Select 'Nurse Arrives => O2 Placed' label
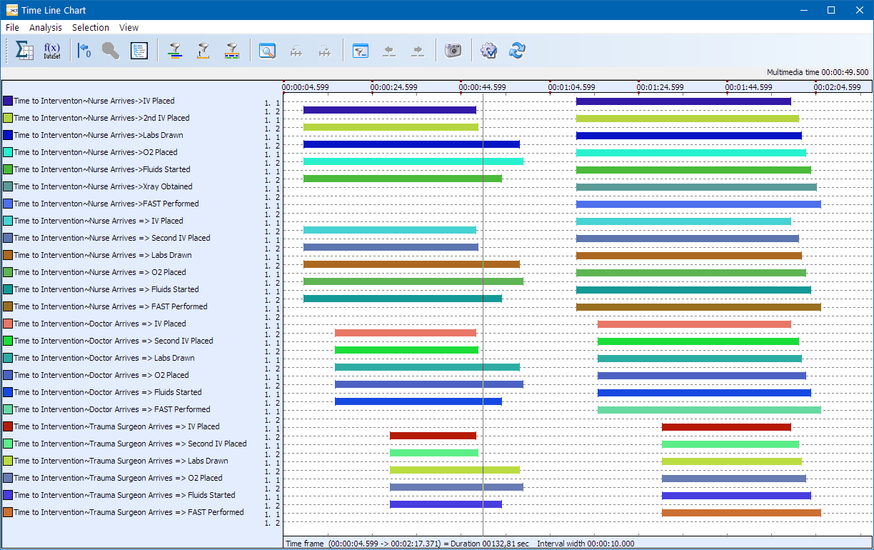The image size is (874, 550). tap(100, 272)
